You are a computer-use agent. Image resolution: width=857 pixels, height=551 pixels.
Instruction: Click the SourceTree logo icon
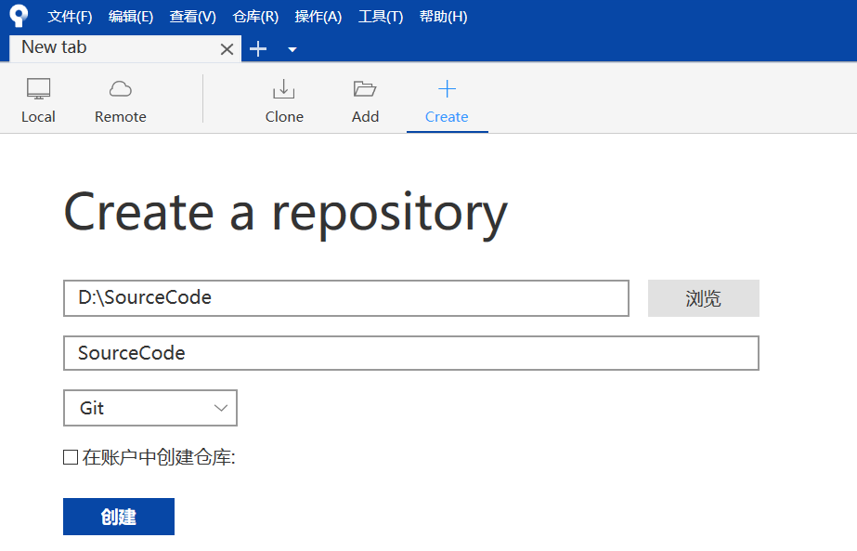(19, 15)
